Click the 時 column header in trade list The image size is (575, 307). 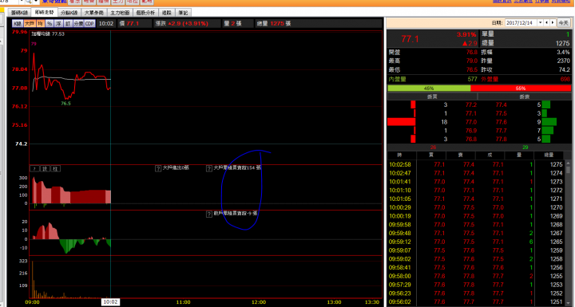[400, 155]
